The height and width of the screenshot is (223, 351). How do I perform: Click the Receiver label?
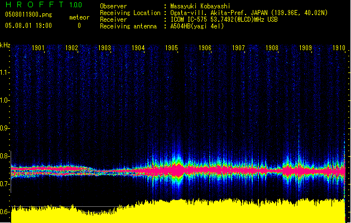(x=113, y=20)
